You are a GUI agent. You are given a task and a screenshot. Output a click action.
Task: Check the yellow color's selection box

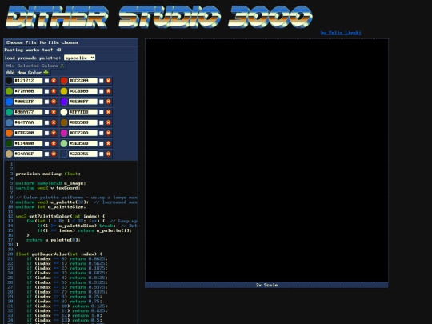(101, 91)
